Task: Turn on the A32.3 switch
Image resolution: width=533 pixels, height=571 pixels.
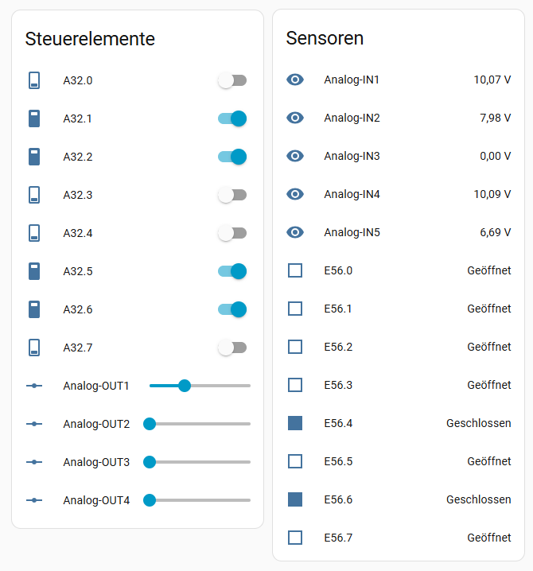Action: click(x=232, y=195)
